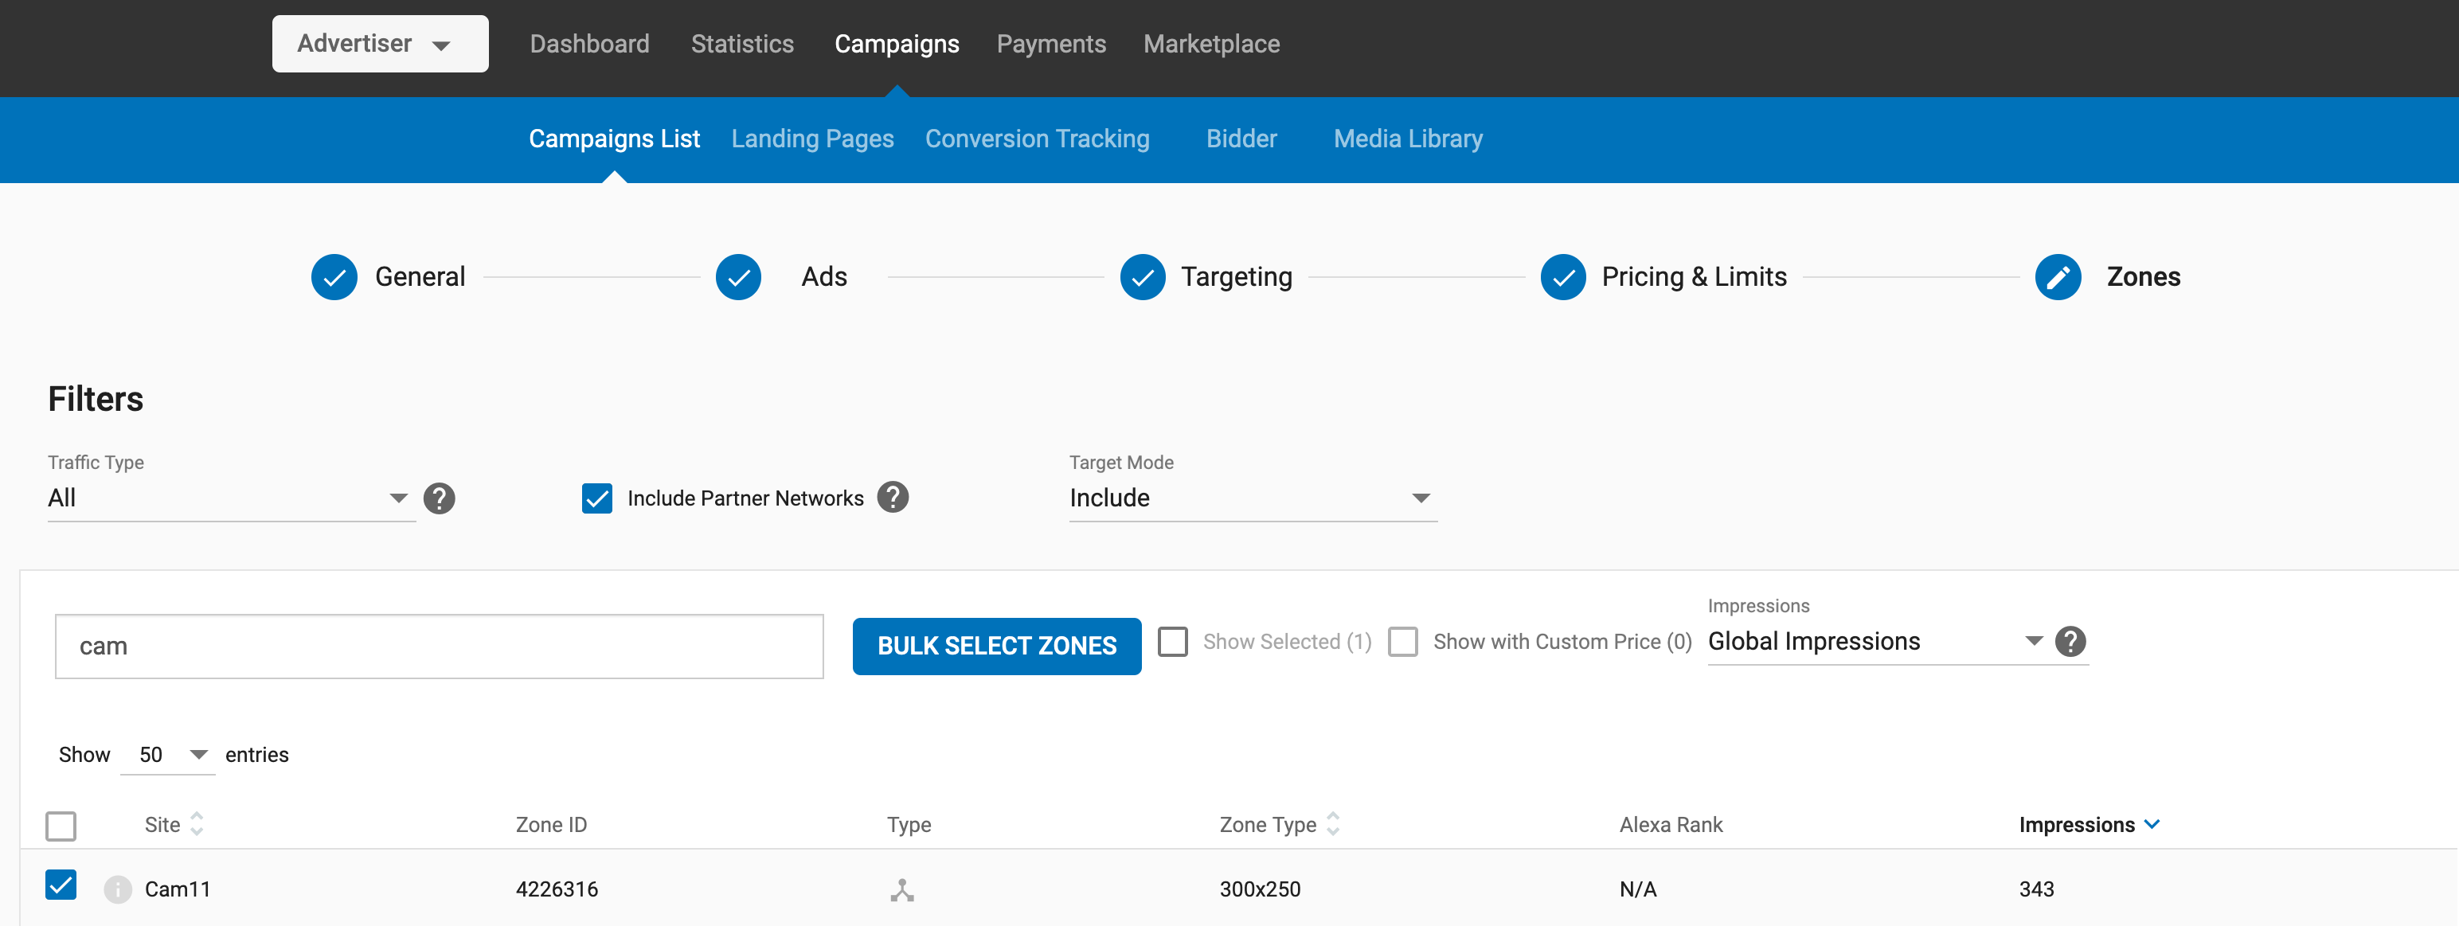This screenshot has height=926, width=2459.
Task: Click the BULK SELECT ZONES button
Action: pyautogui.click(x=995, y=647)
